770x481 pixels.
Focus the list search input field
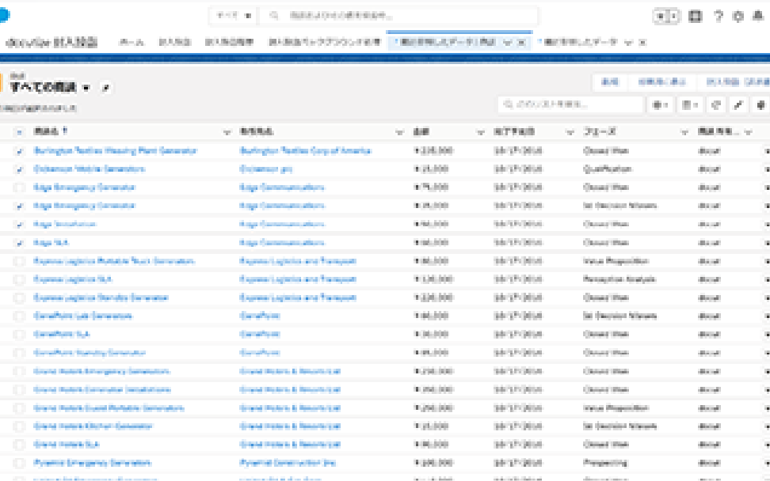pos(570,104)
